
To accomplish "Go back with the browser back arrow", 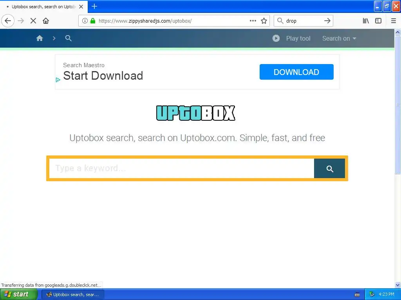I will (8, 21).
